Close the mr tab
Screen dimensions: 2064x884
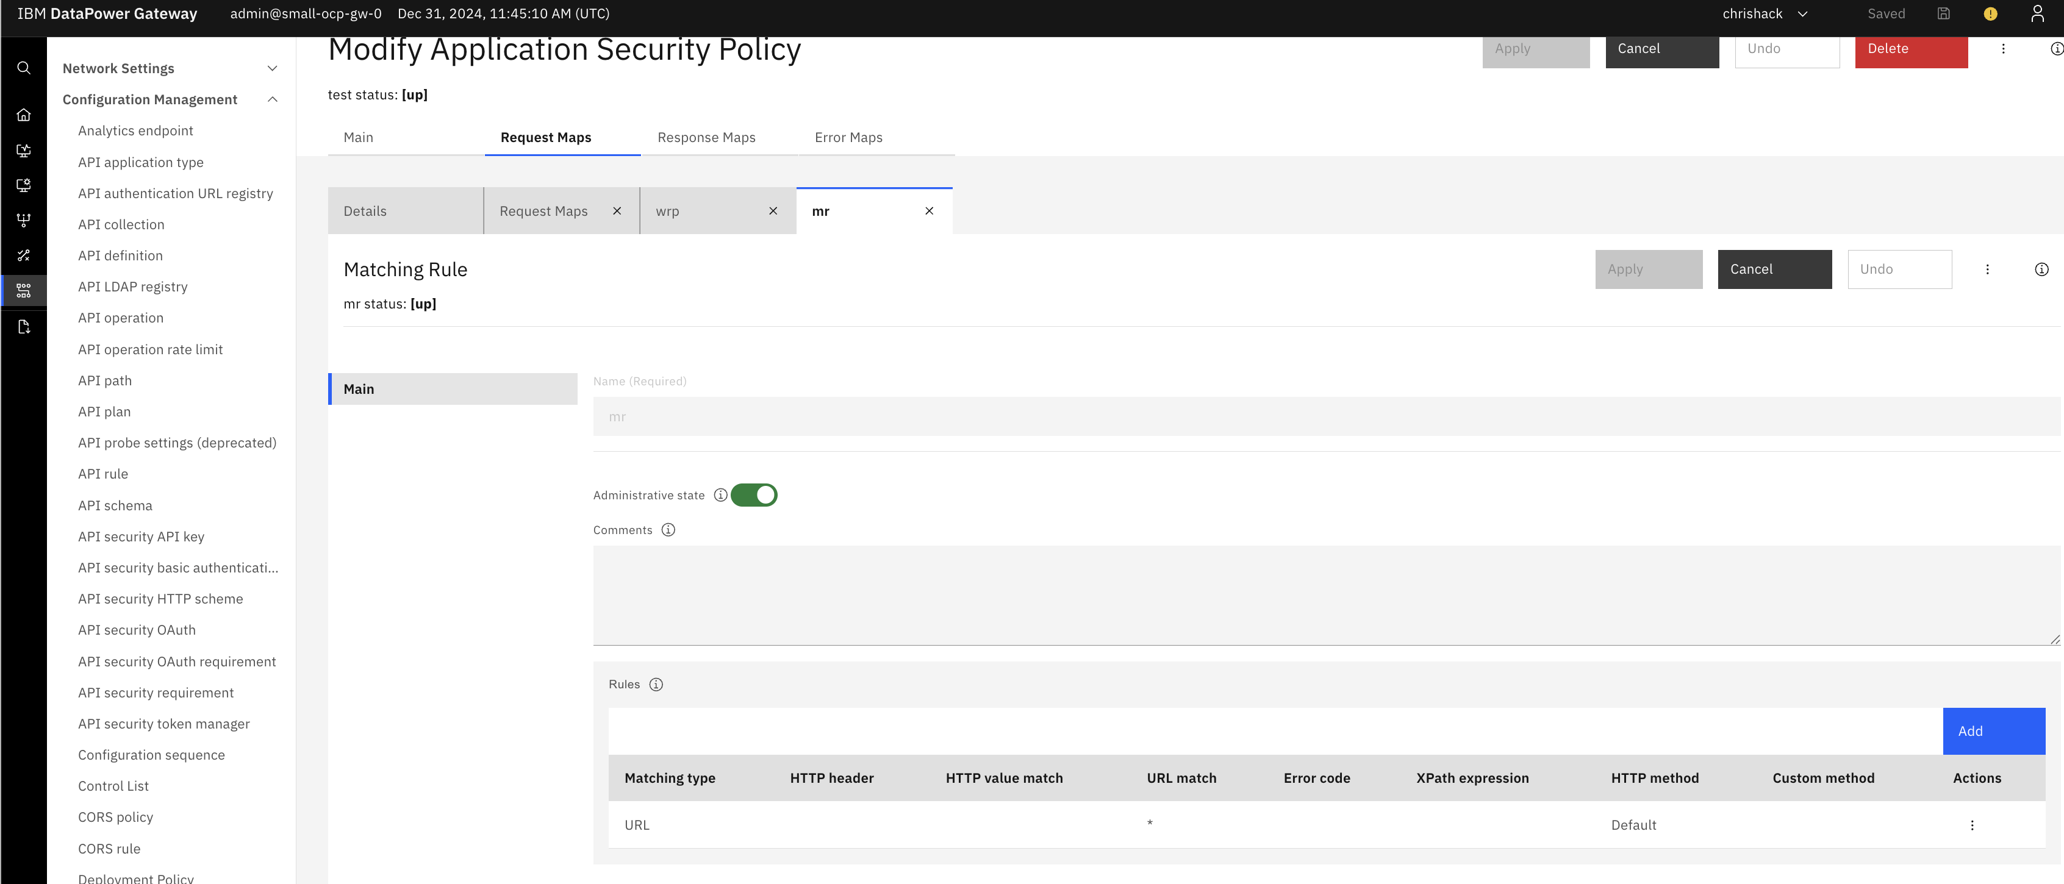point(930,210)
